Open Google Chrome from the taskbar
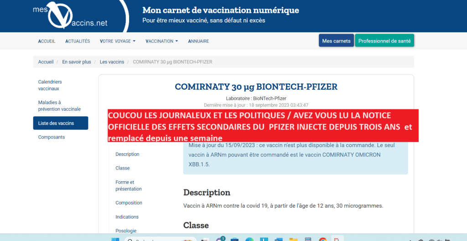Screen dimensions: 467x241 [x=322, y=239]
